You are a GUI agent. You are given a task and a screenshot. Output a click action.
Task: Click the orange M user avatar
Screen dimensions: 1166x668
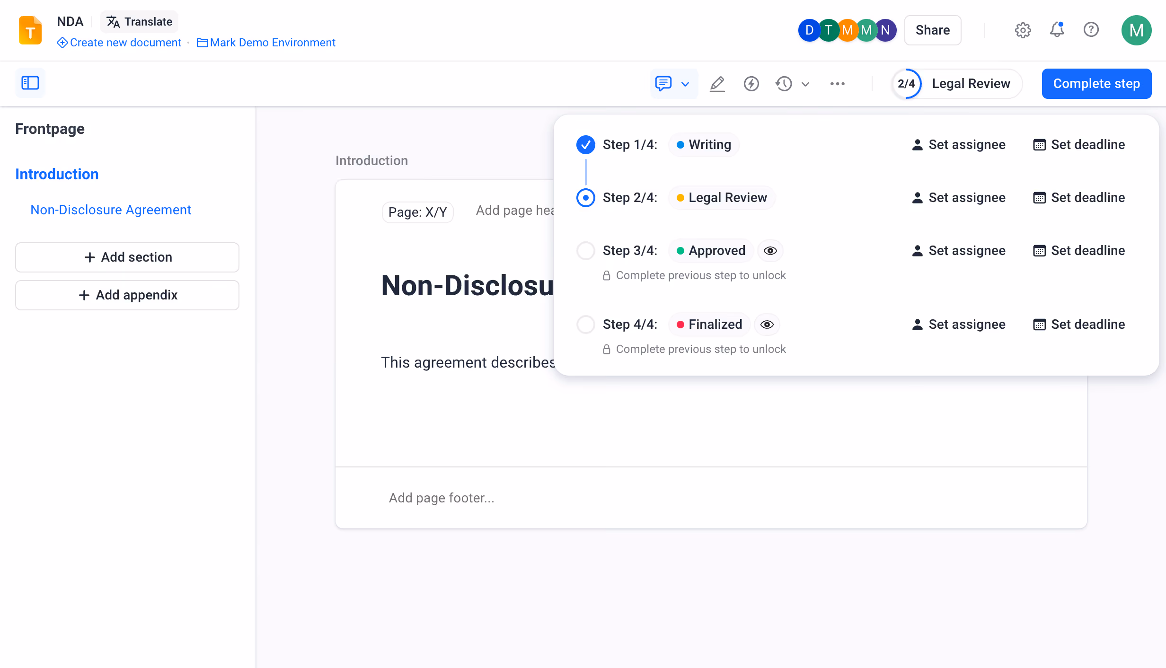847,30
